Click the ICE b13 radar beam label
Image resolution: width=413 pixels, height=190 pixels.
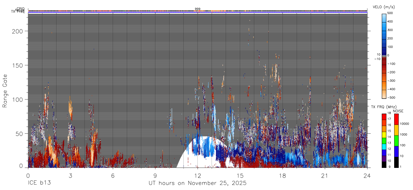click(39, 183)
